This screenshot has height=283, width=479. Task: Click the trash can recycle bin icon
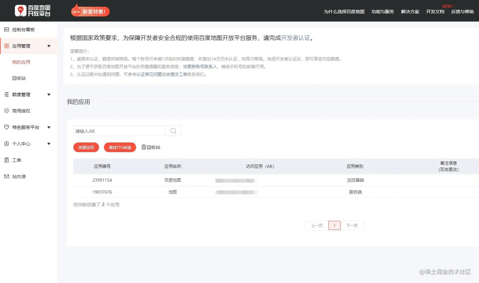[144, 147]
